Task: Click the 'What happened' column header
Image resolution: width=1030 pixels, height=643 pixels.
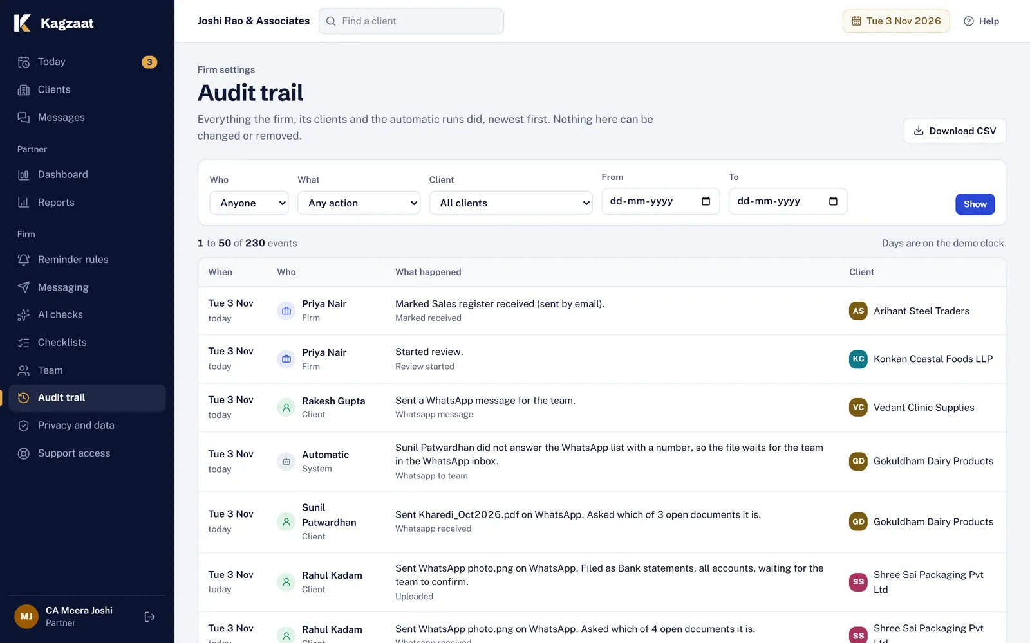Action: (x=428, y=272)
